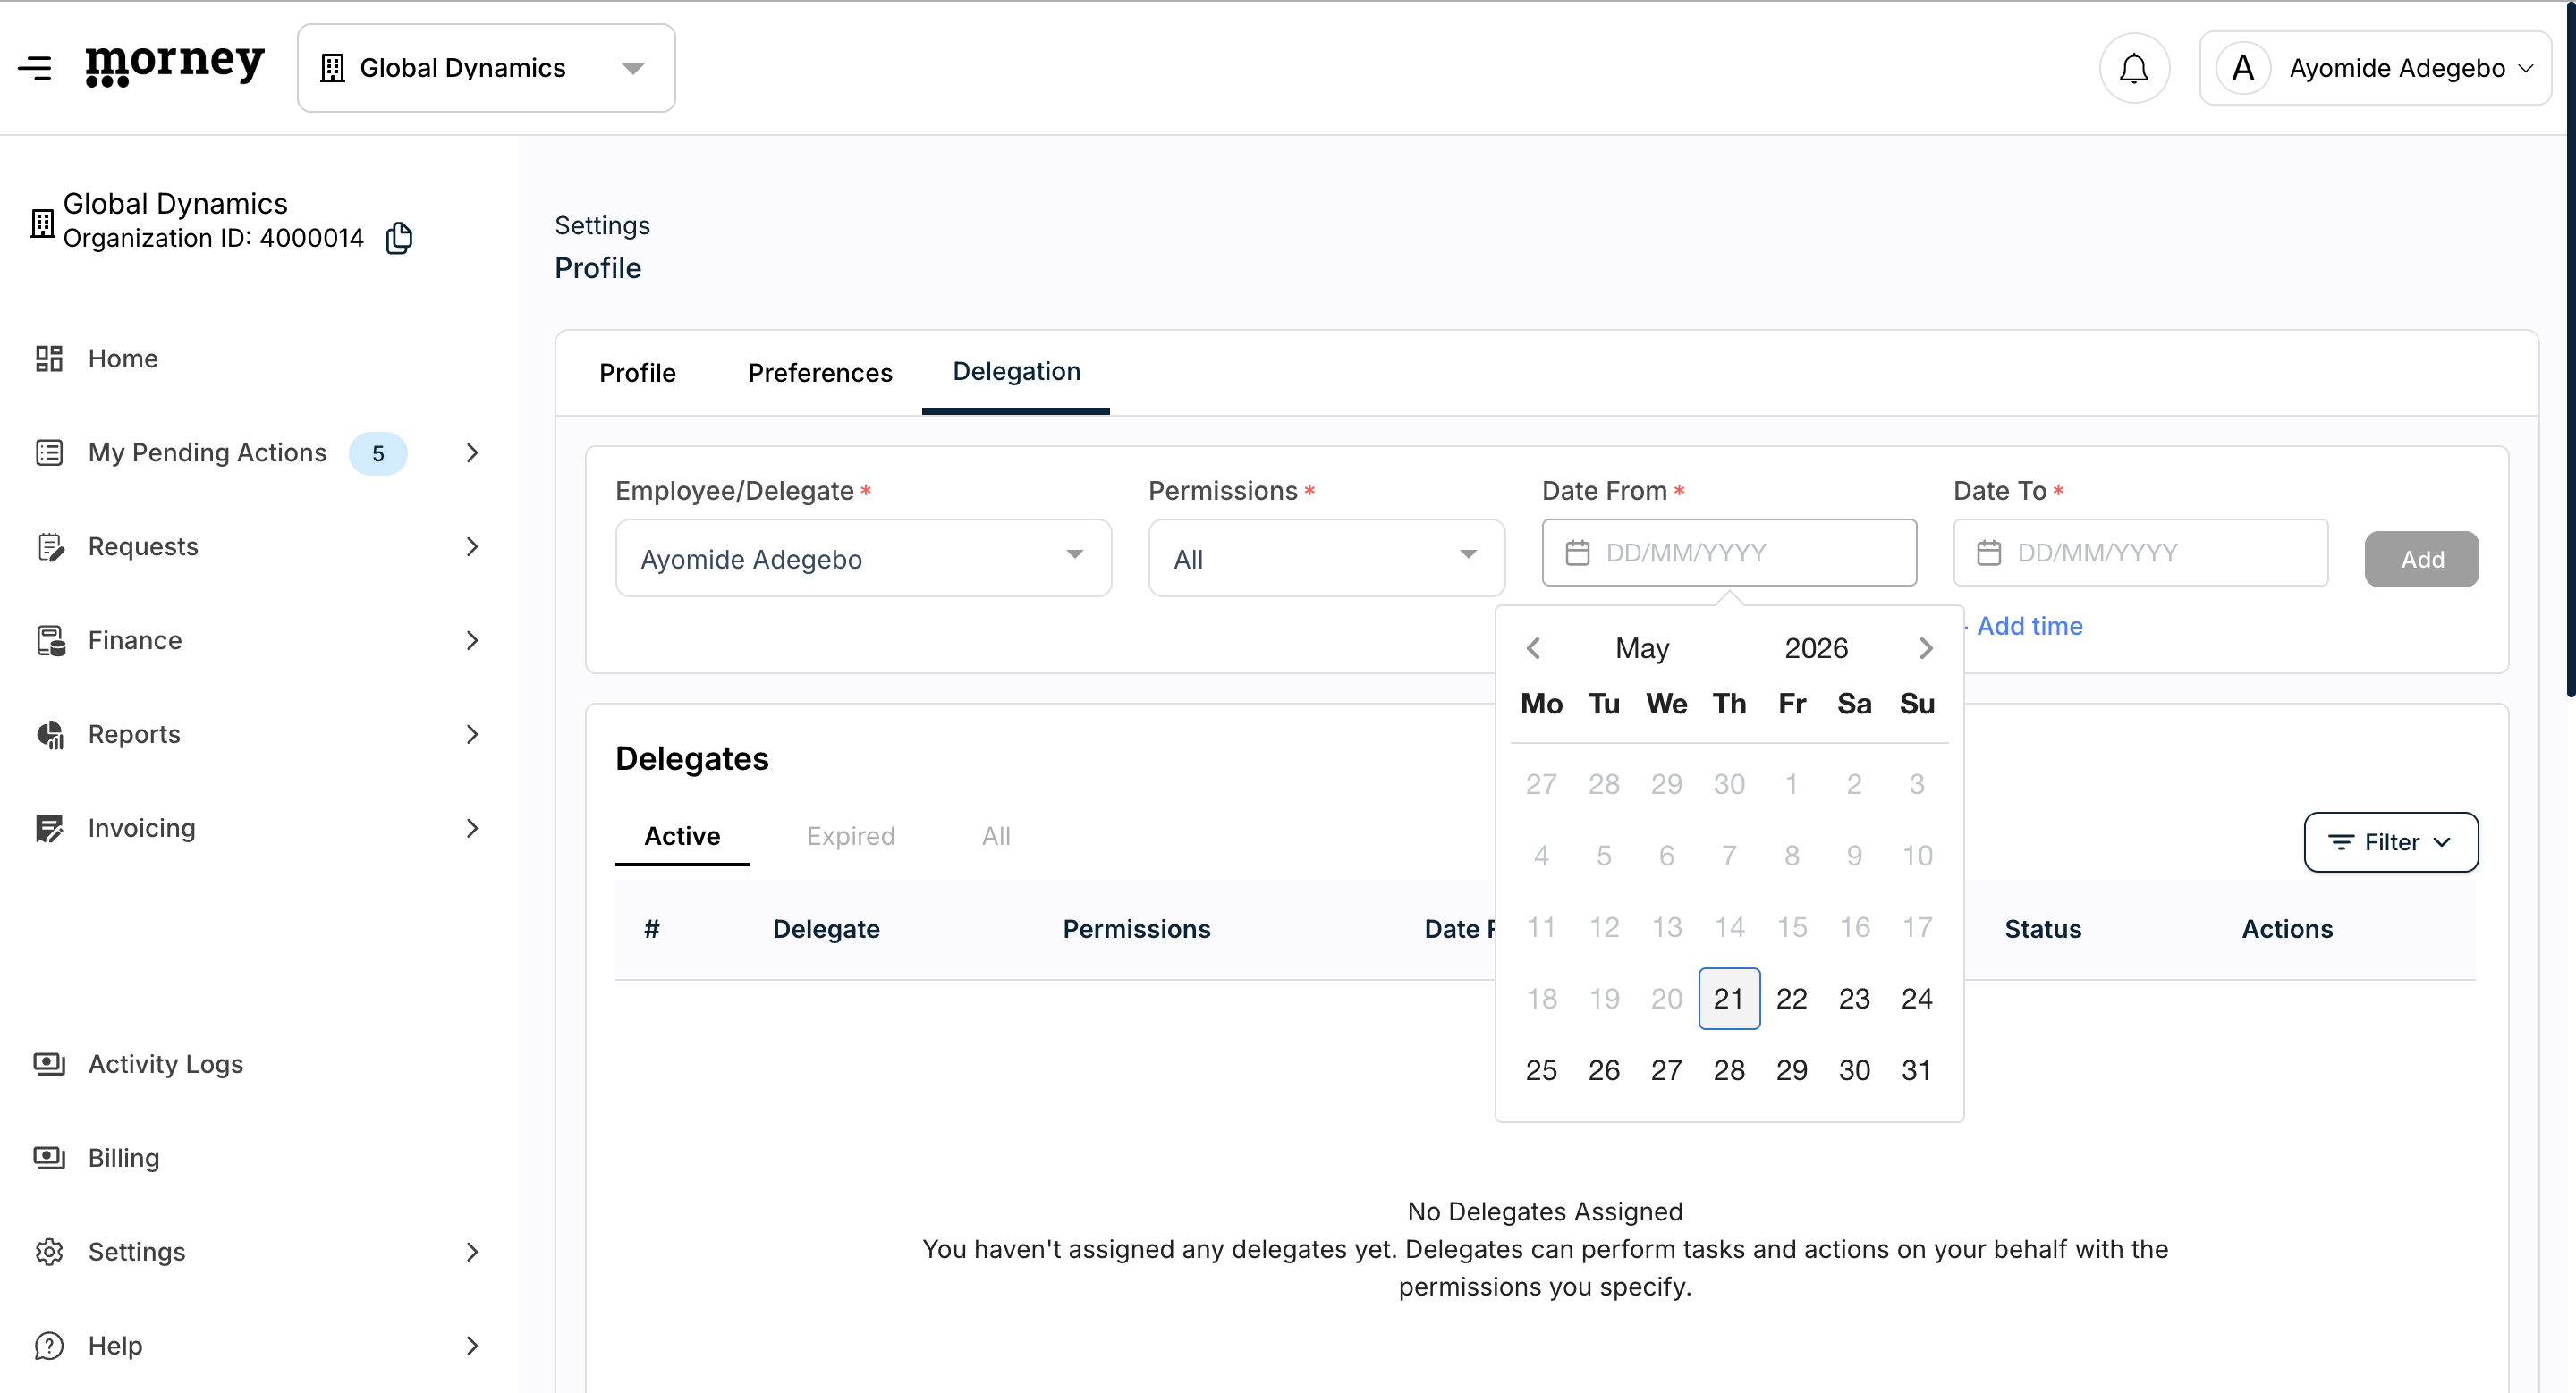Click the morney logo
The height and width of the screenshot is (1393, 2576).
point(175,66)
